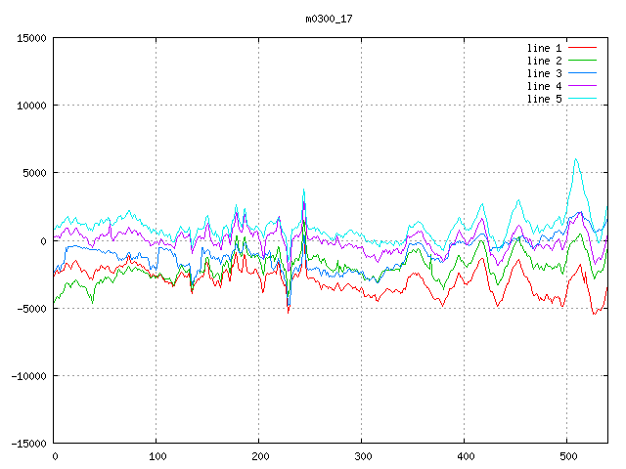Click the red line sample beside line 1

point(582,48)
